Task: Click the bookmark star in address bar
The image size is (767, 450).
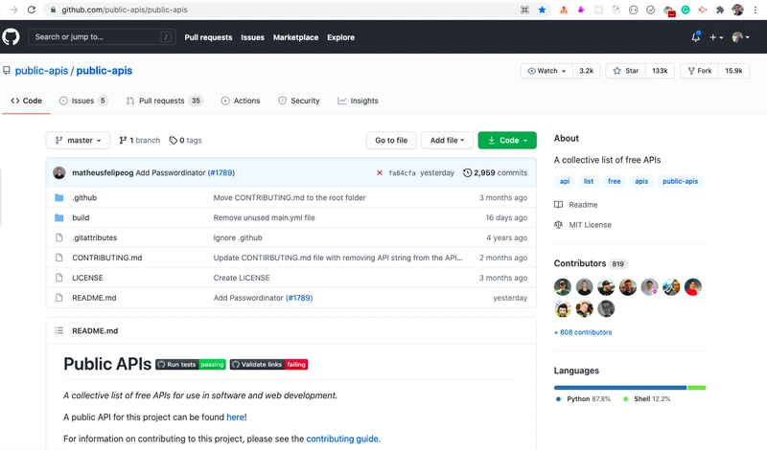Action: pyautogui.click(x=542, y=10)
